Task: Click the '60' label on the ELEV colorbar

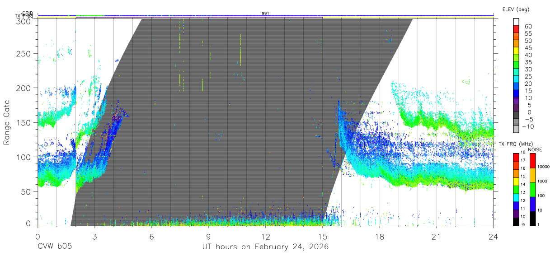Action: tap(528, 26)
